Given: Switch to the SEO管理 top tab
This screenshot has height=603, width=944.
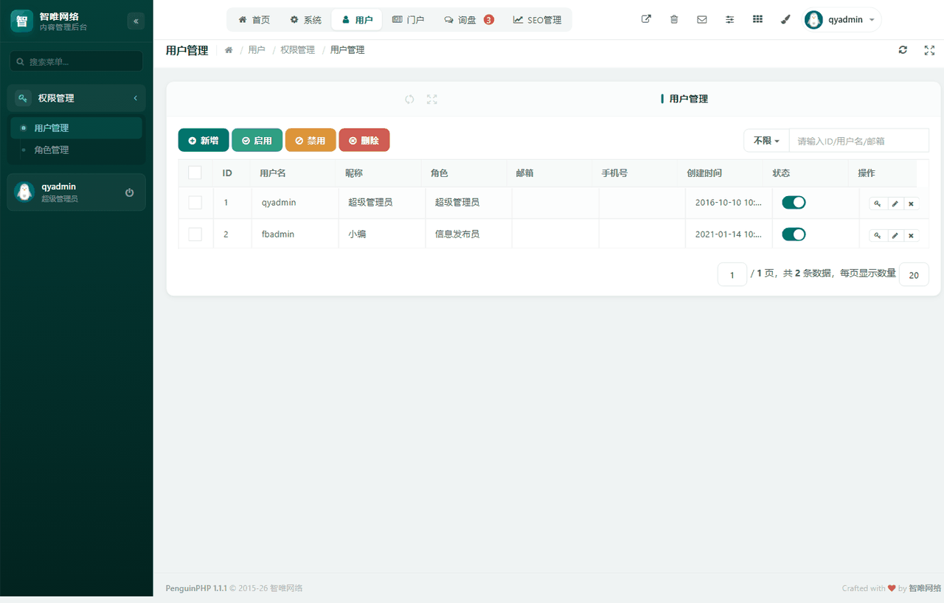Looking at the screenshot, I should pyautogui.click(x=537, y=20).
